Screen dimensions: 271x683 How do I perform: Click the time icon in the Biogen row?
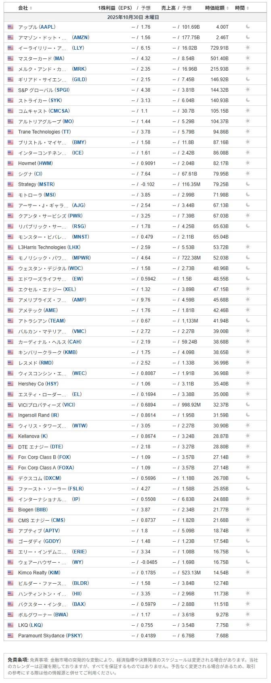(248, 510)
